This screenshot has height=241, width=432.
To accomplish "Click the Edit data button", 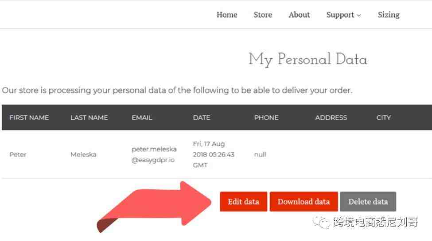I will click(244, 201).
